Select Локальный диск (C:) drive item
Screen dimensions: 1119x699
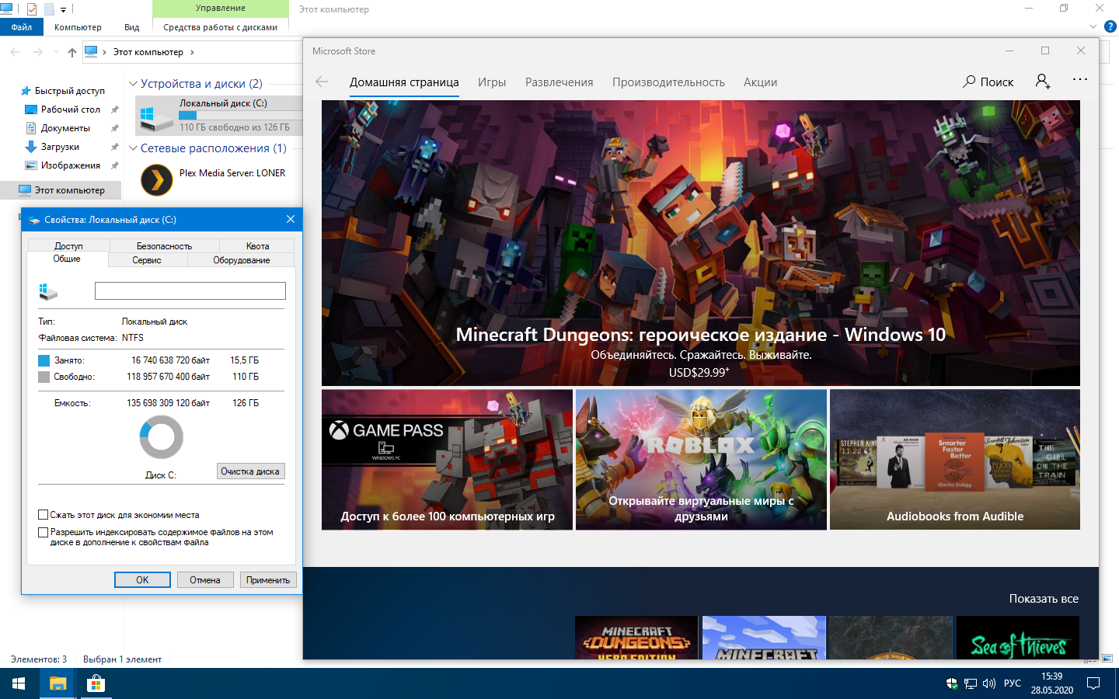219,115
